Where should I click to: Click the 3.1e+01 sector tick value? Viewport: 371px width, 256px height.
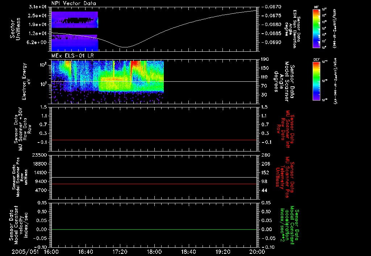(37, 7)
